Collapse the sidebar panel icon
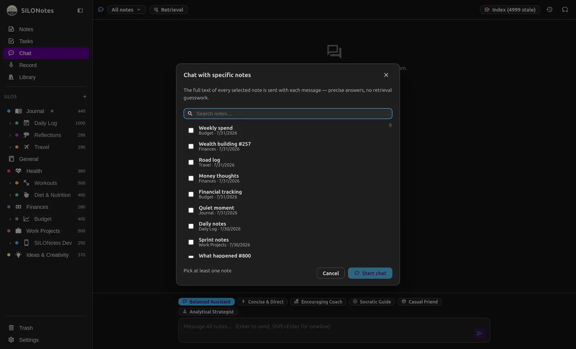576x349 pixels. click(80, 10)
